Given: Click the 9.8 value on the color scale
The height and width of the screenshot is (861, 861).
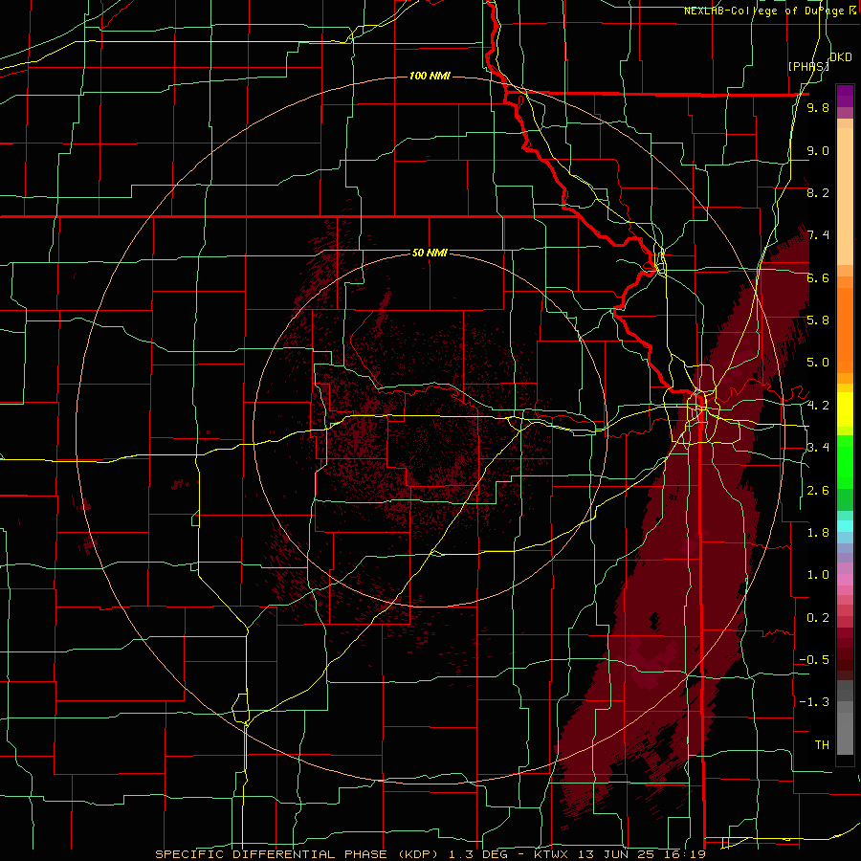Looking at the screenshot, I should tap(818, 107).
